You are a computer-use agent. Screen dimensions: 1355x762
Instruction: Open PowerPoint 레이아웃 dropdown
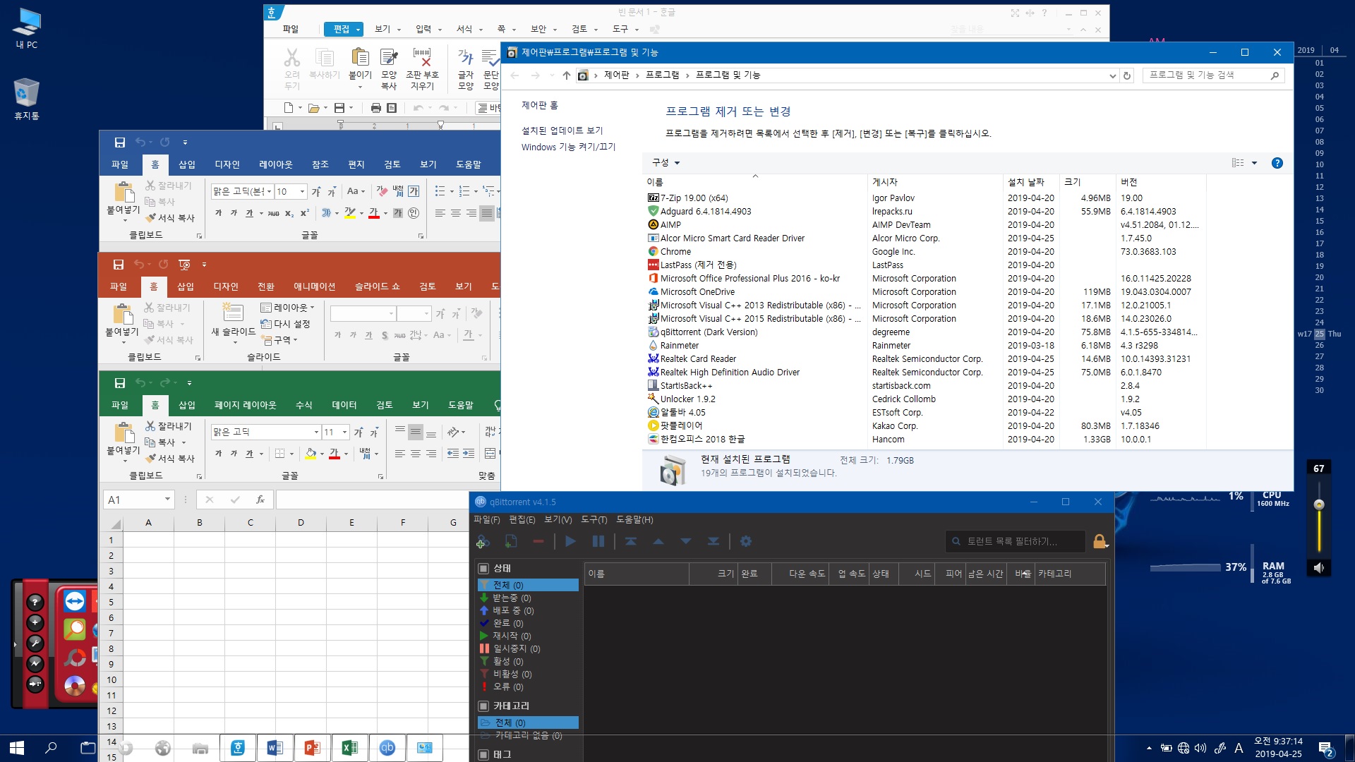287,308
